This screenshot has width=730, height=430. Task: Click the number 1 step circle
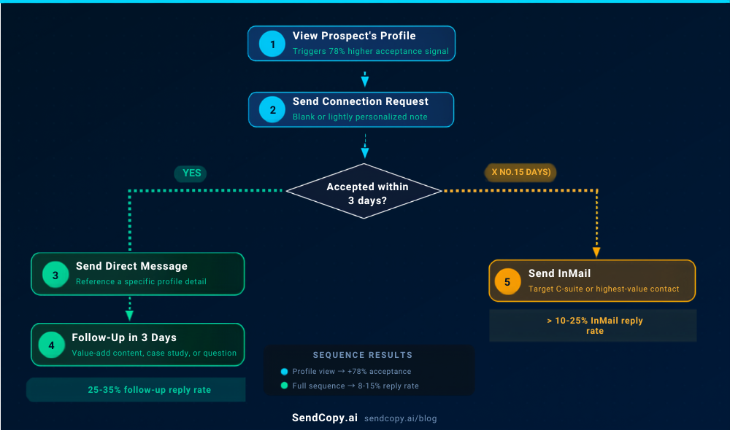coord(272,44)
